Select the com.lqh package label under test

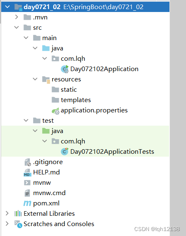coord(73,141)
